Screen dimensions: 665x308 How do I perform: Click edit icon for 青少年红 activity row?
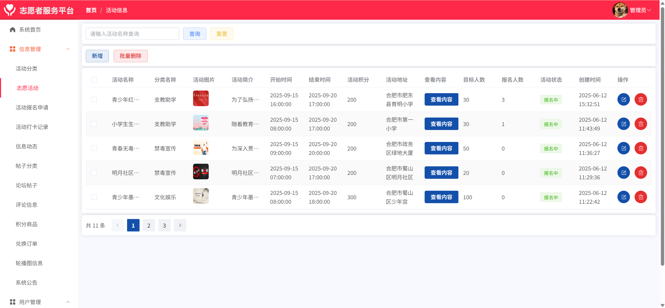point(623,99)
